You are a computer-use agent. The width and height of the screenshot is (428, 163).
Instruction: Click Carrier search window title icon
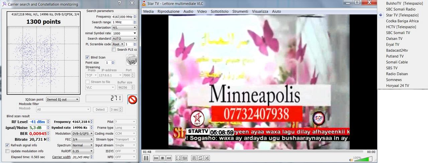pos(3,4)
